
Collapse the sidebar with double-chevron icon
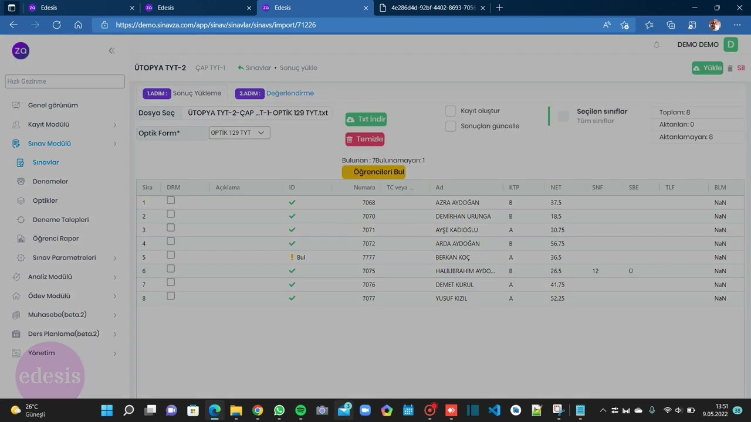(111, 51)
